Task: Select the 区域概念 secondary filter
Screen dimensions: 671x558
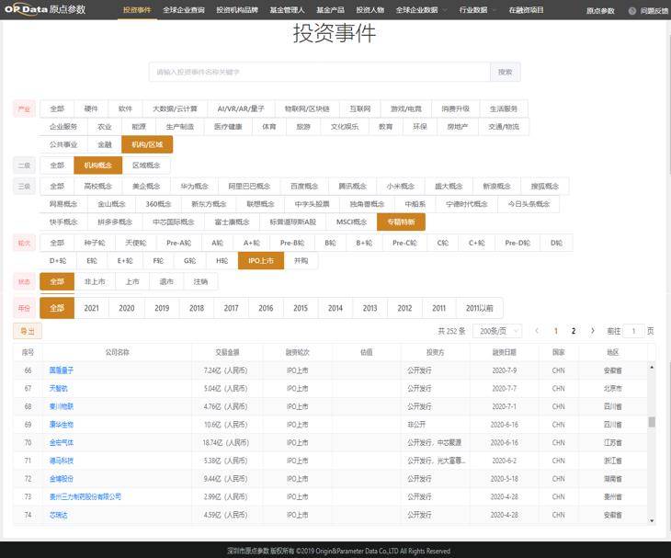Action: pyautogui.click(x=146, y=165)
